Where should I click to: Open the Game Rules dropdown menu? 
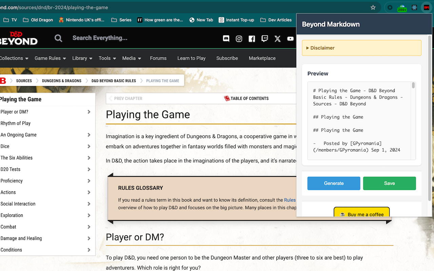pyautogui.click(x=50, y=58)
